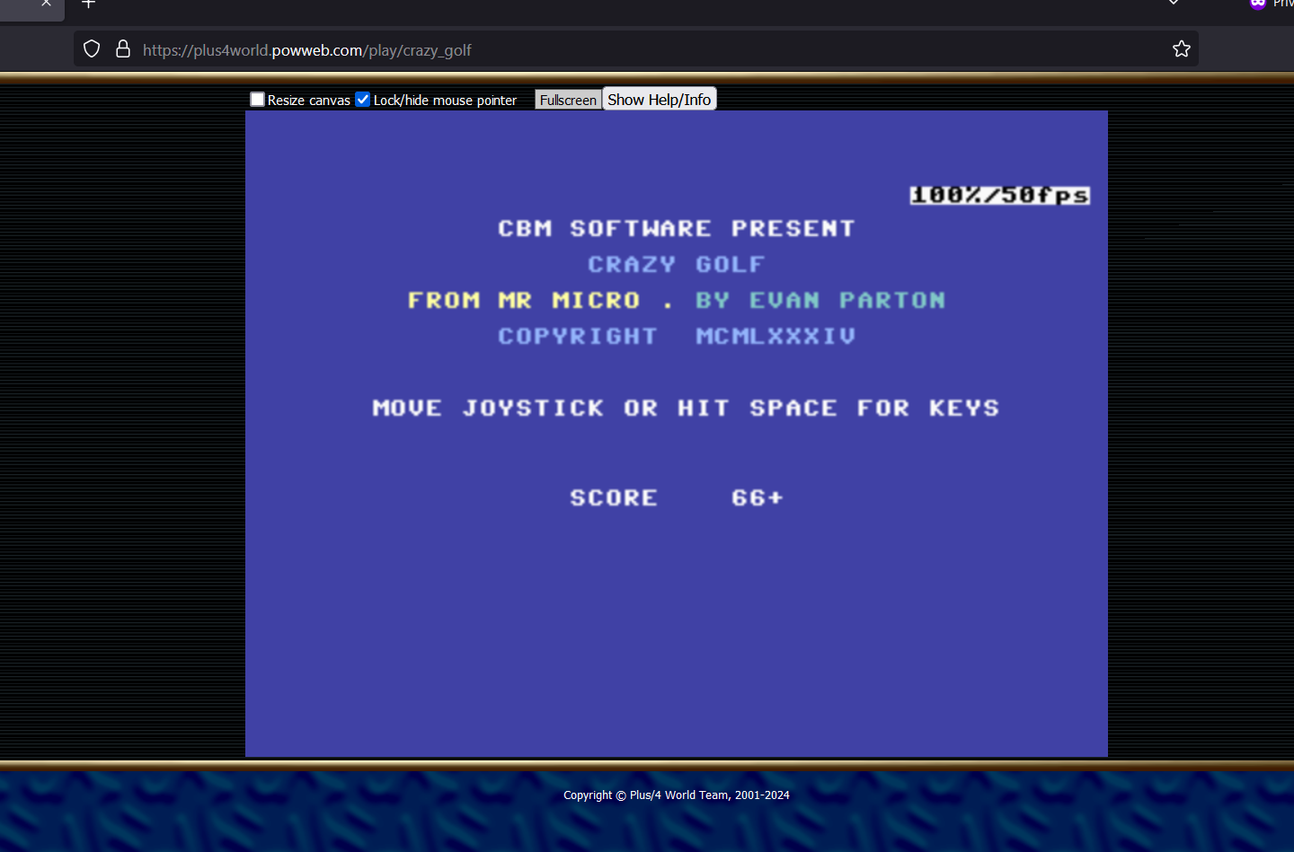
Task: Click the Fullscreen button
Action: click(568, 100)
